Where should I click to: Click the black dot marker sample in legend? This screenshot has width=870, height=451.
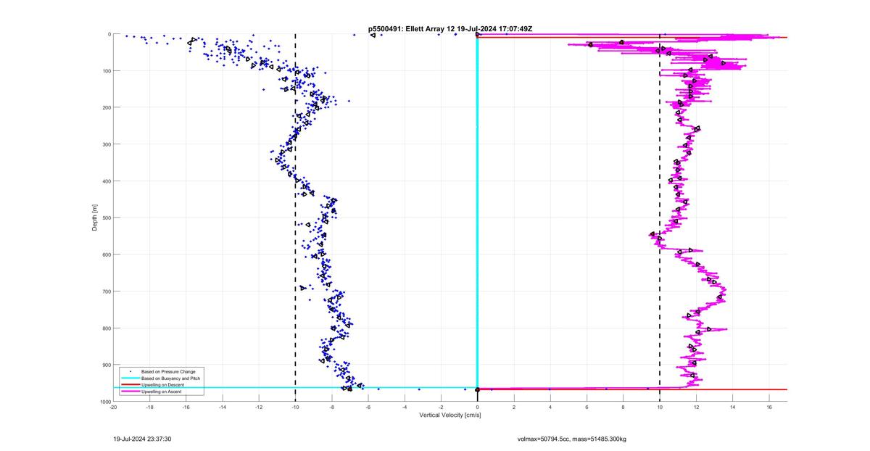(130, 372)
